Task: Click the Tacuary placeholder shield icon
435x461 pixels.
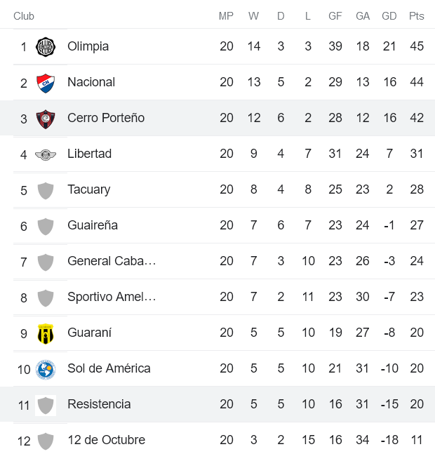Action: pos(46,189)
